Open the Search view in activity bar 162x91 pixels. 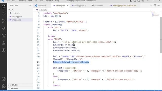pos(4,14)
